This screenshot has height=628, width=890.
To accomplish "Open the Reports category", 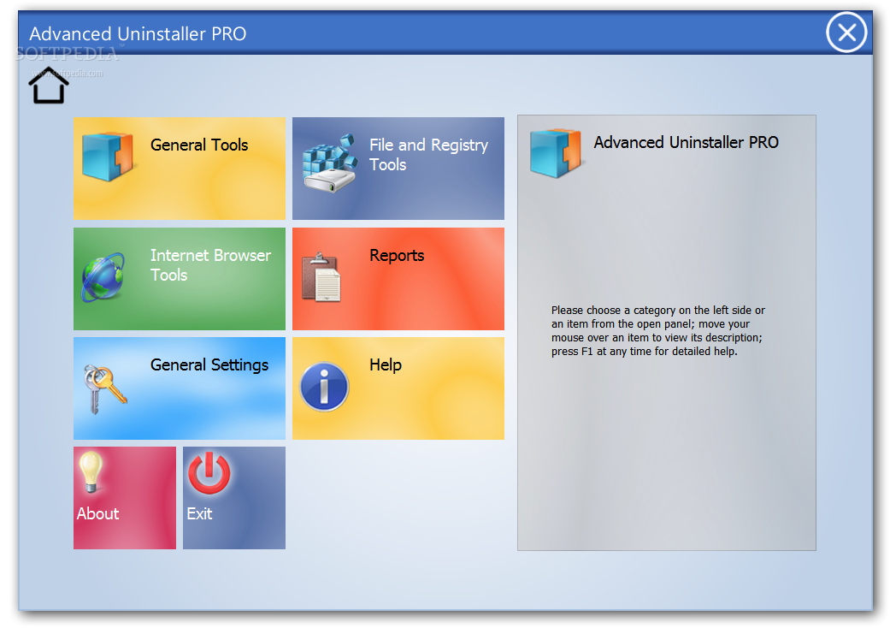I will click(396, 255).
